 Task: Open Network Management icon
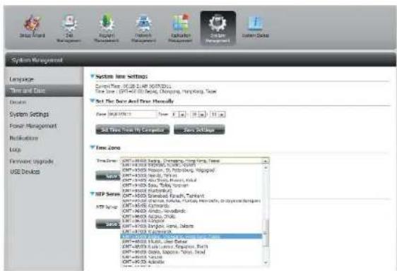click(143, 29)
